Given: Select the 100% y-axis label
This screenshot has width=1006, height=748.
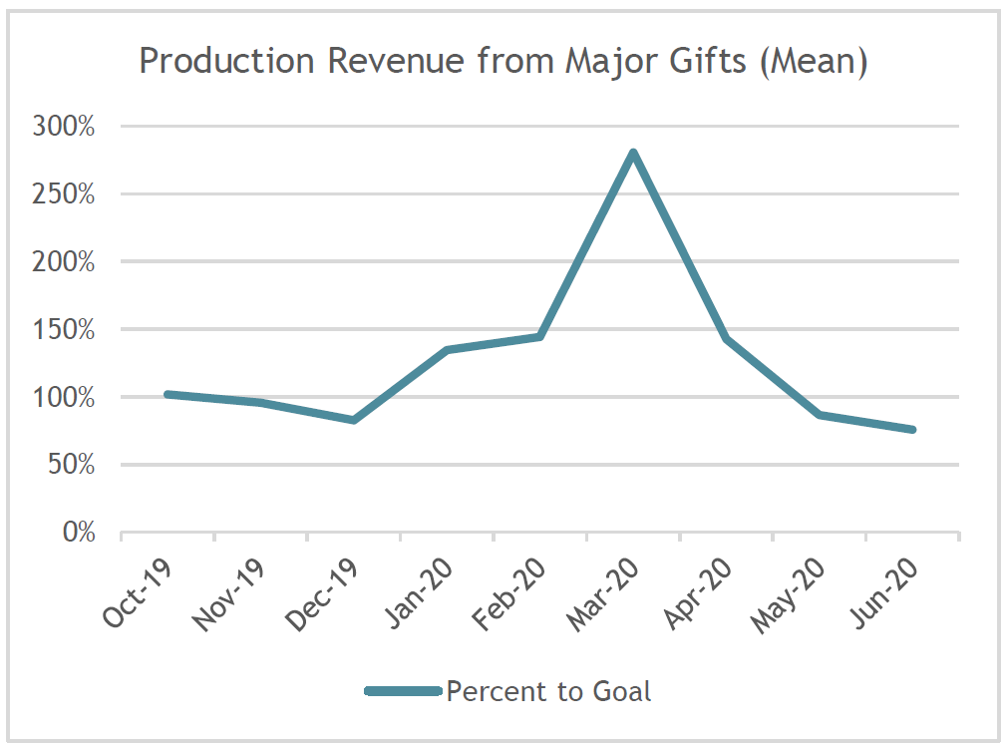Looking at the screenshot, I should coord(64,397).
